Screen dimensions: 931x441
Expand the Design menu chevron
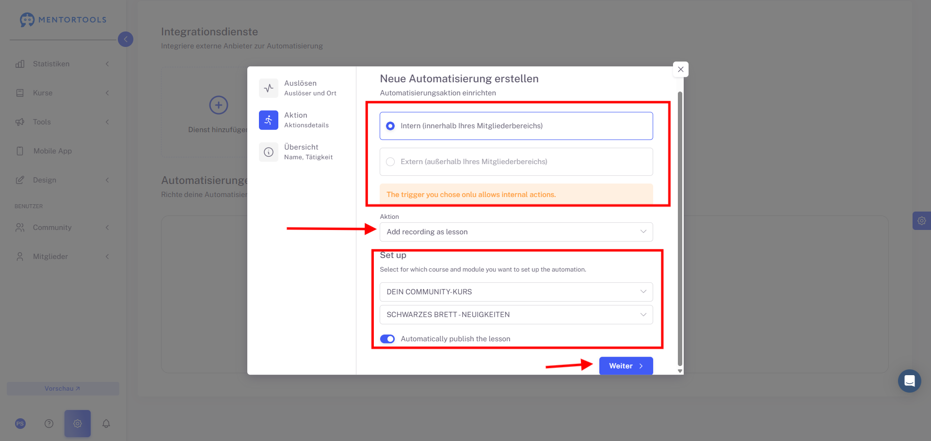(107, 180)
